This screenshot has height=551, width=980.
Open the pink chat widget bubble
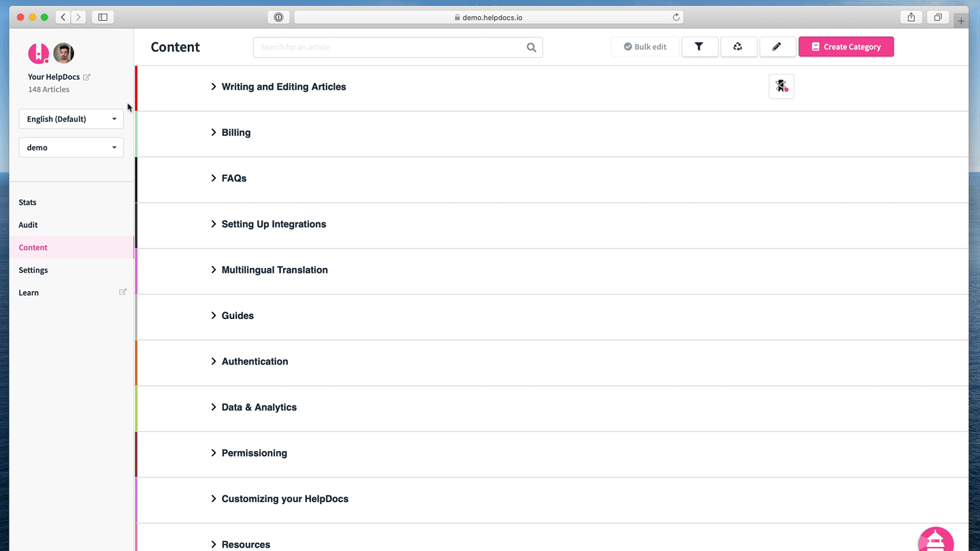coord(936,539)
